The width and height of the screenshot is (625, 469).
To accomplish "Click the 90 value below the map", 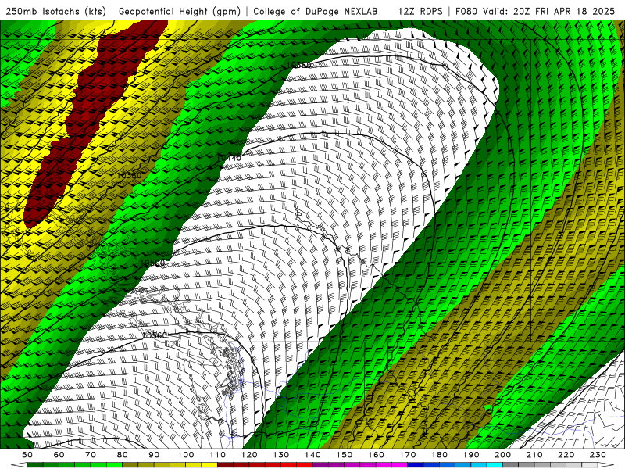I will (x=154, y=455).
